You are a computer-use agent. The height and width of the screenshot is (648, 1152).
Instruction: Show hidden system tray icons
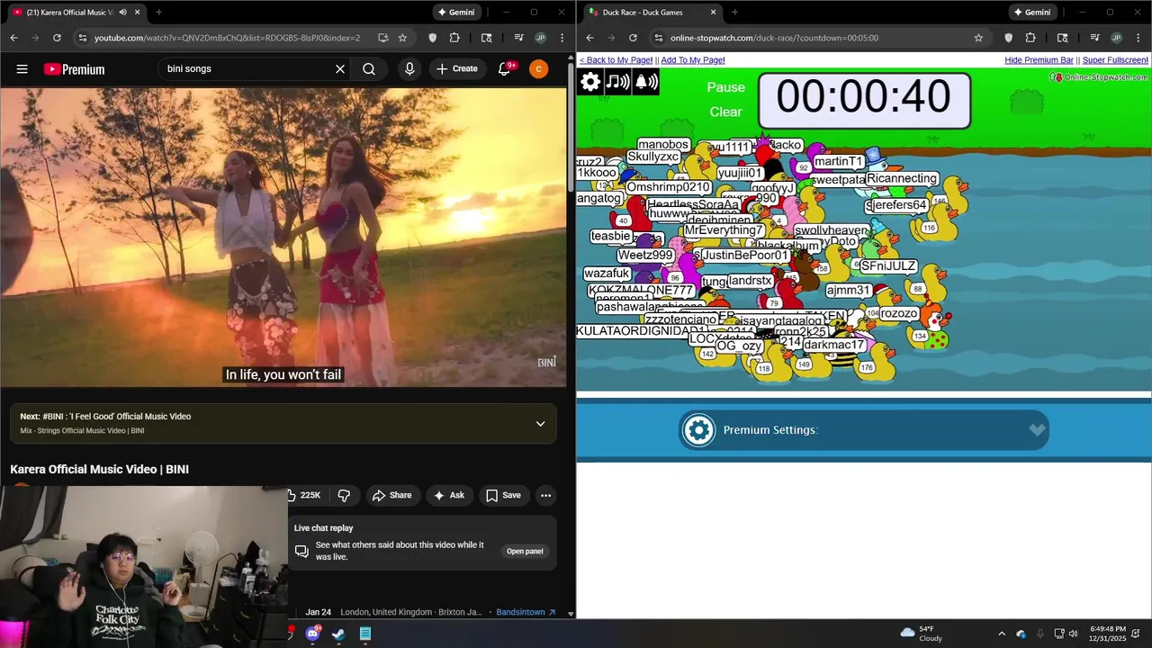click(x=1002, y=634)
